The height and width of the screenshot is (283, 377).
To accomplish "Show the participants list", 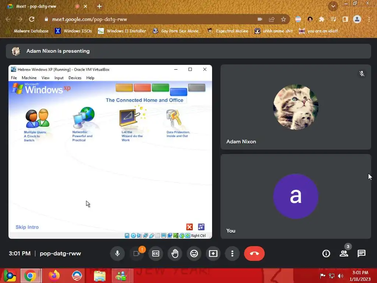I will pyautogui.click(x=344, y=254).
